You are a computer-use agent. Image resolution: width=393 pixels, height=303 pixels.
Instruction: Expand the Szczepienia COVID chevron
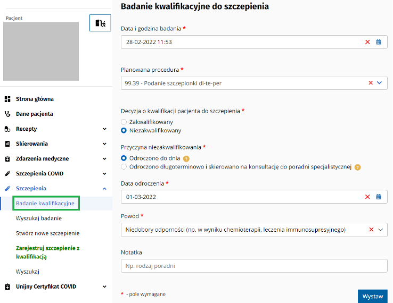tap(104, 174)
